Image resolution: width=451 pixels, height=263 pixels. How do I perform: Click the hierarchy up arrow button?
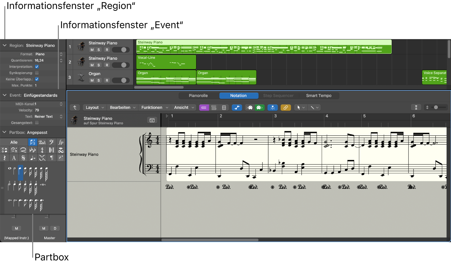point(75,107)
